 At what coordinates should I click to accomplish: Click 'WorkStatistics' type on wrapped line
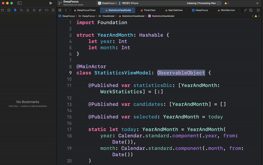[x=121, y=92]
